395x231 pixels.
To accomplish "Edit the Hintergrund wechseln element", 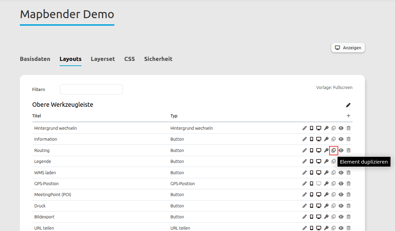I will [x=305, y=128].
